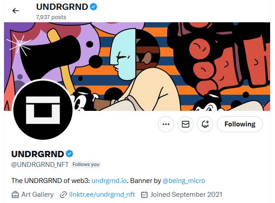Go back using the left arrow

[x=16, y=11]
